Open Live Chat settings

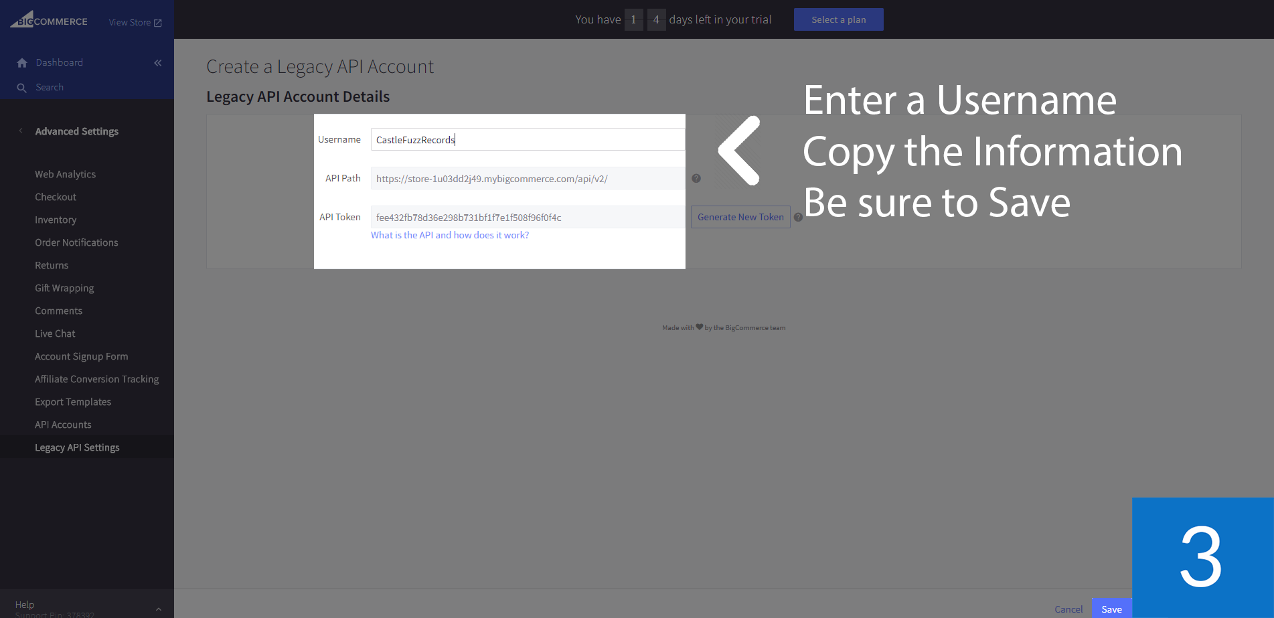point(55,333)
